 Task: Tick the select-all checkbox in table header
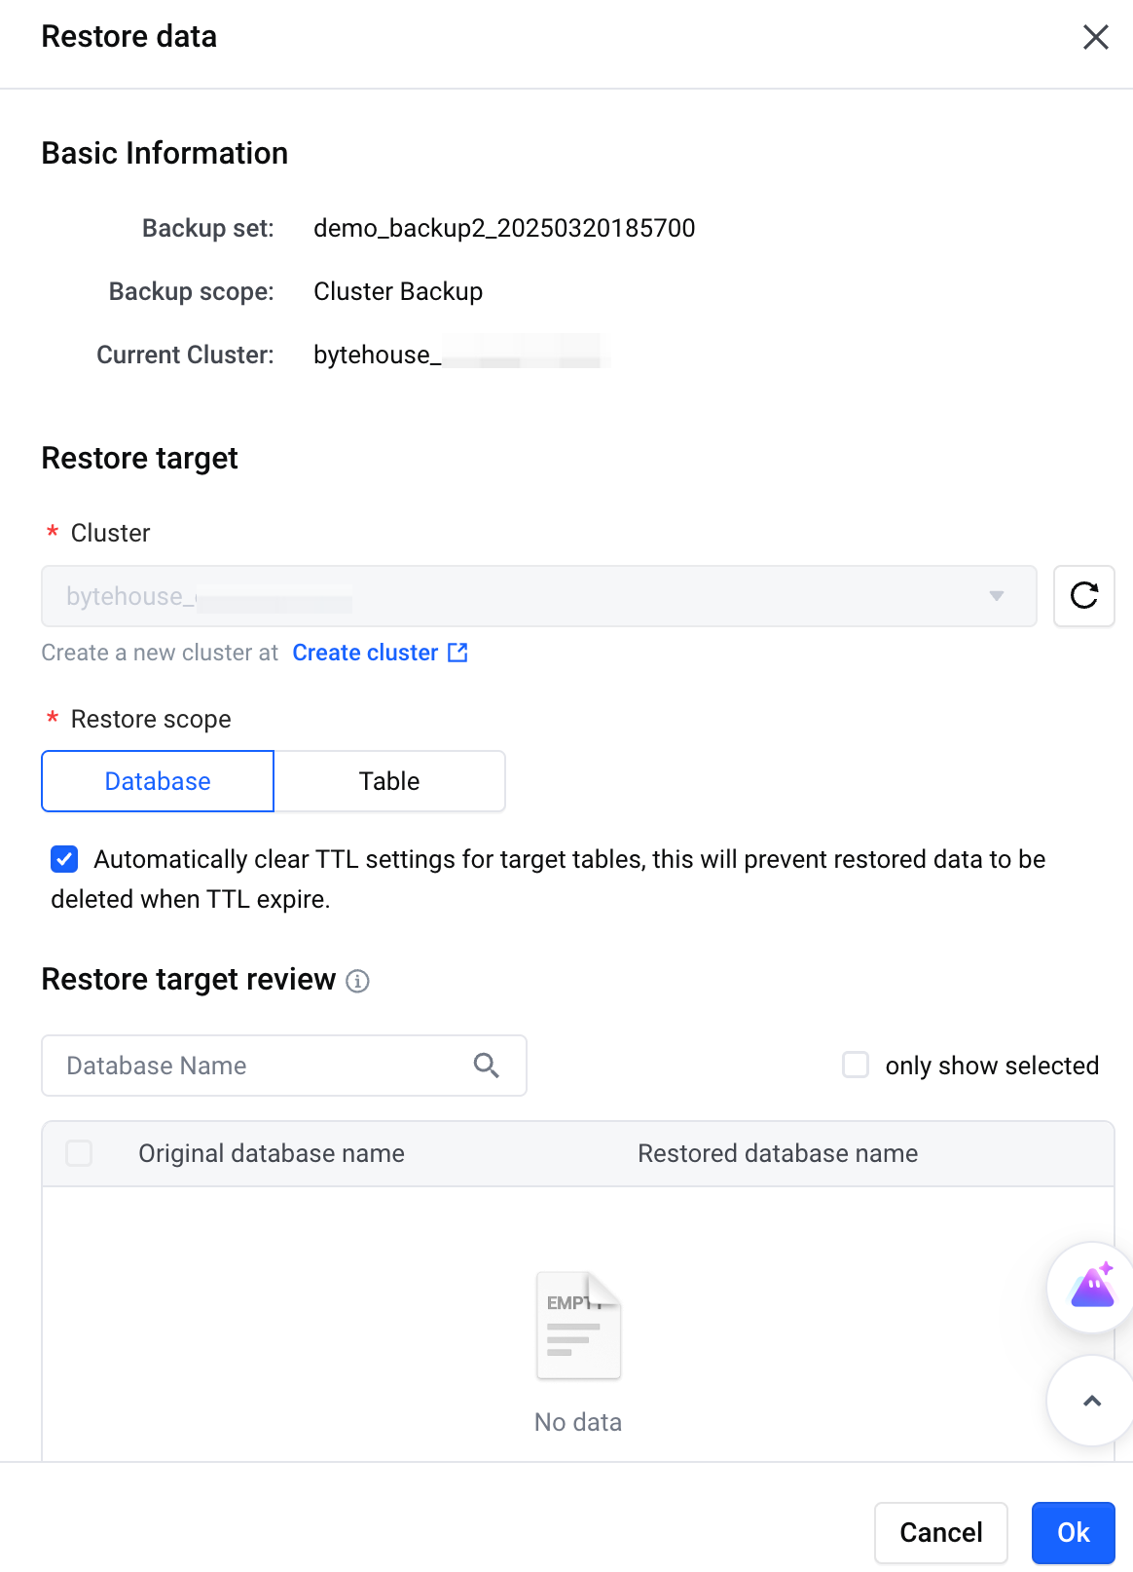click(79, 1153)
